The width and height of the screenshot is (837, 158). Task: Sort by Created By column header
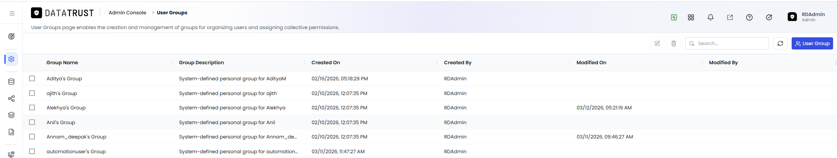coord(458,63)
